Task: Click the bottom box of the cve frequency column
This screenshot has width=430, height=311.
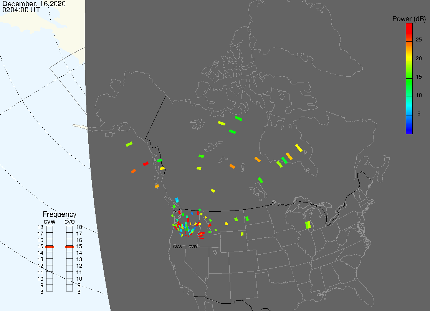Action: (x=69, y=288)
